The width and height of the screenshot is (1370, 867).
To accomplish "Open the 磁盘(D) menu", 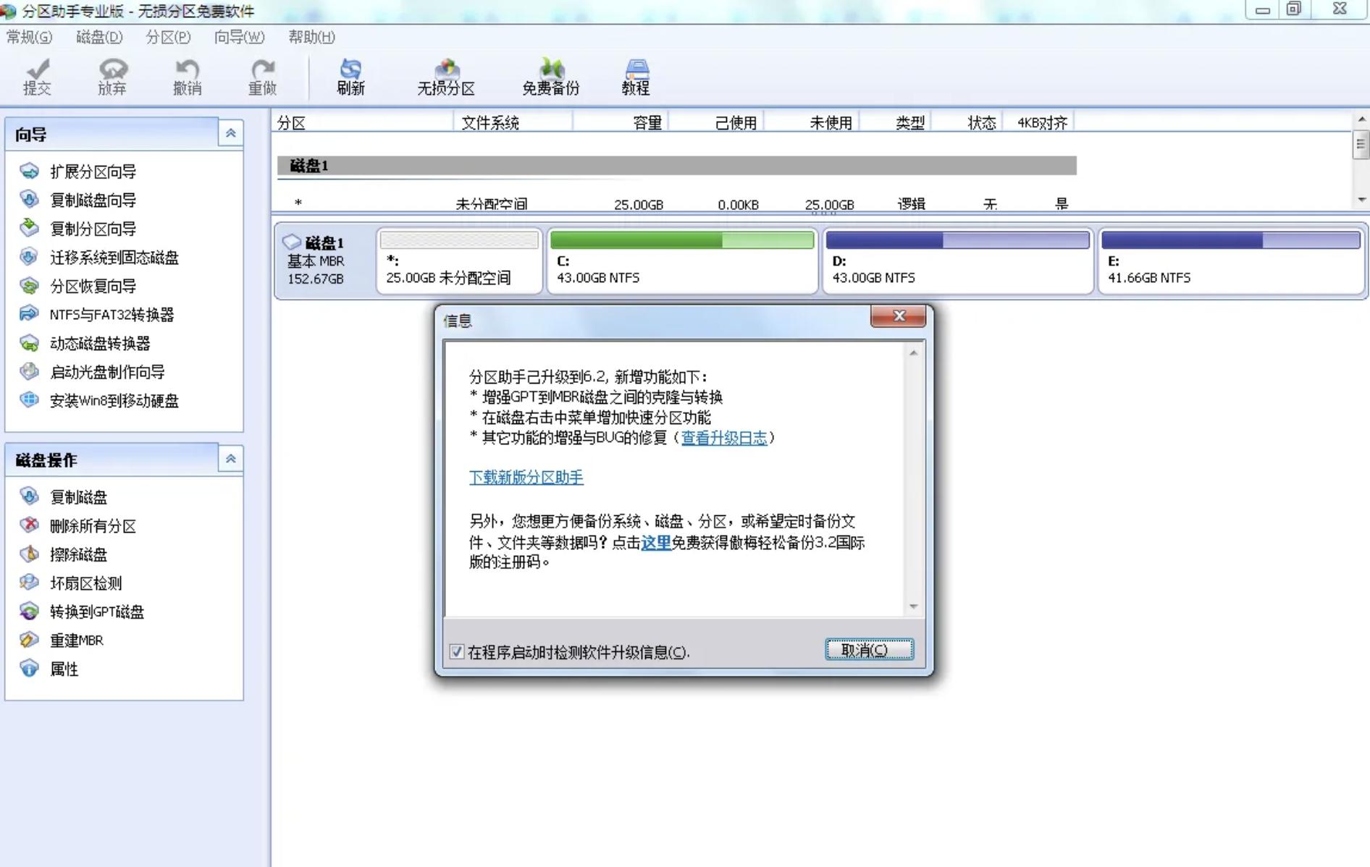I will 99,37.
